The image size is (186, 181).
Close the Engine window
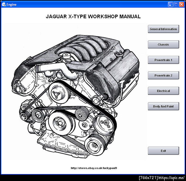click(182, 4)
